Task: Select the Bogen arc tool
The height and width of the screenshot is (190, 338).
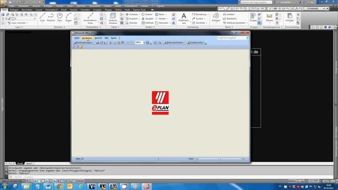Action: [69, 17]
